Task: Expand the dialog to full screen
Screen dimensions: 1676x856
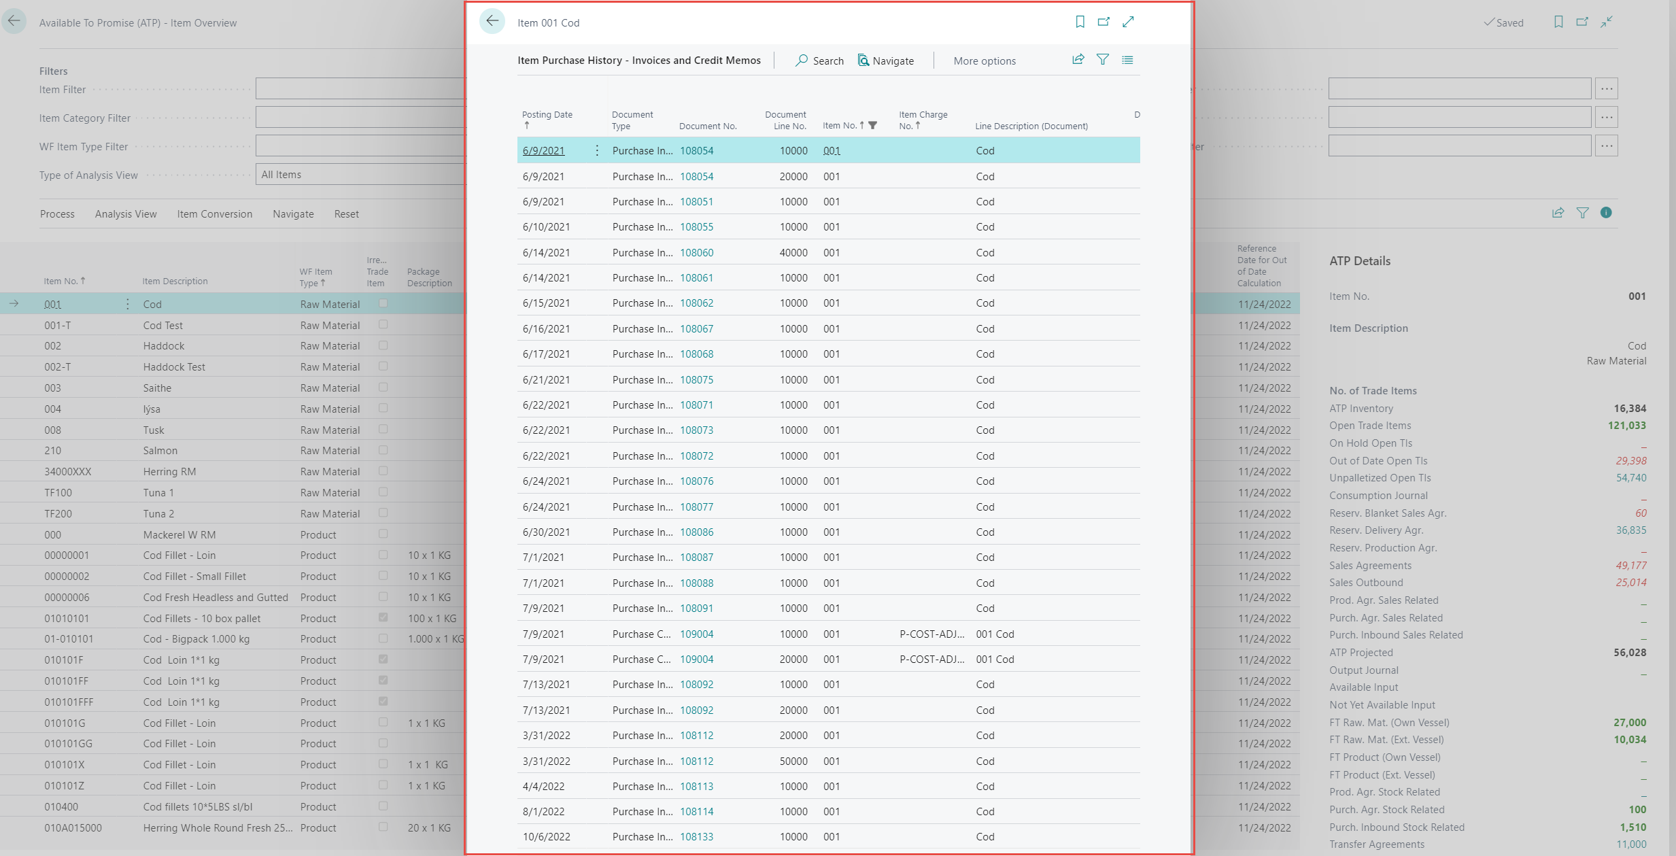Action: pos(1128,22)
